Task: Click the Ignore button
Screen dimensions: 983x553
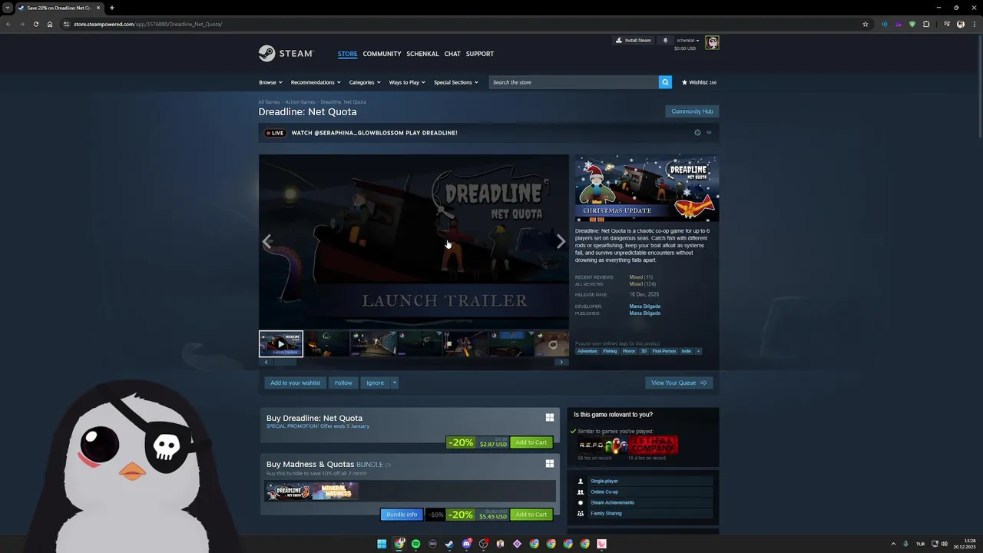Action: tap(375, 382)
